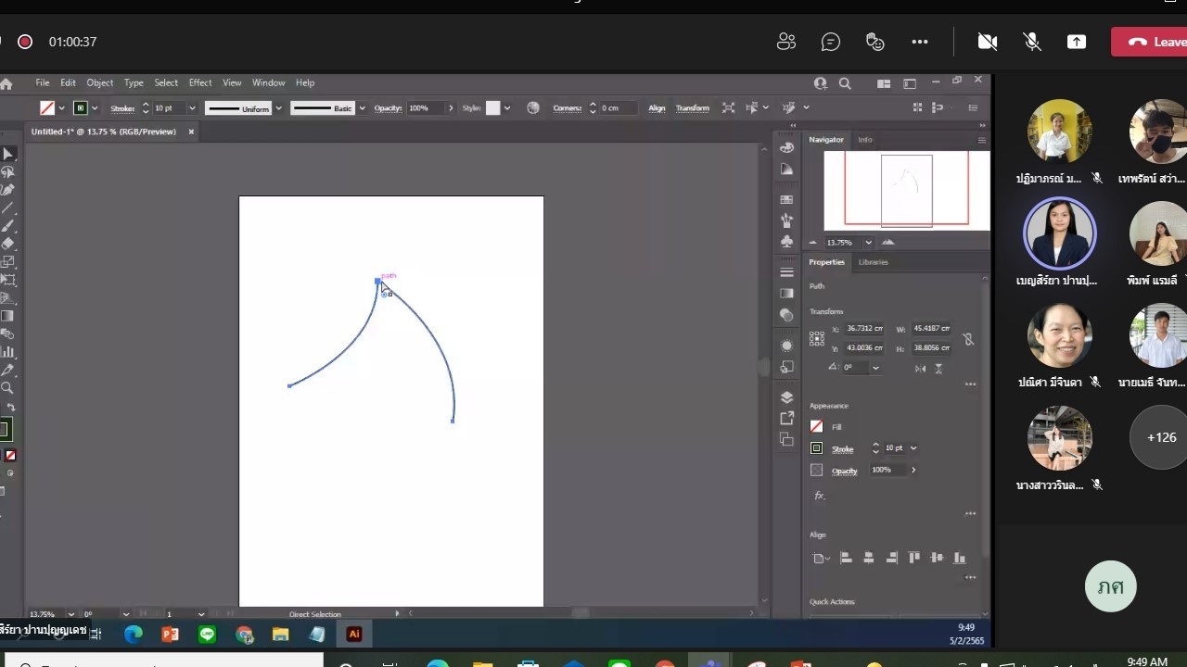
Task: Toggle the None fill box in left toolbar
Action: [10, 455]
